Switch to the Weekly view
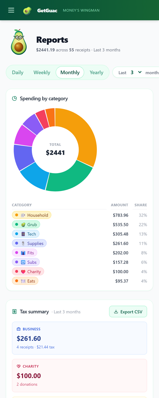159x398 pixels. [x=42, y=72]
